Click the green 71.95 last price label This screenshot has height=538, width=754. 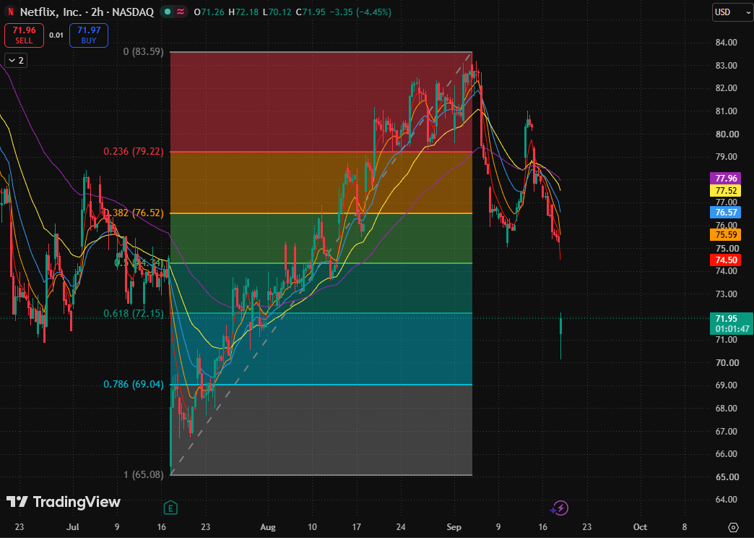click(x=726, y=319)
